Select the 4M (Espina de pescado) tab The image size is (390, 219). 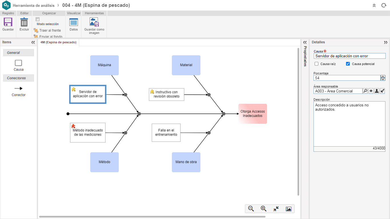coord(59,42)
